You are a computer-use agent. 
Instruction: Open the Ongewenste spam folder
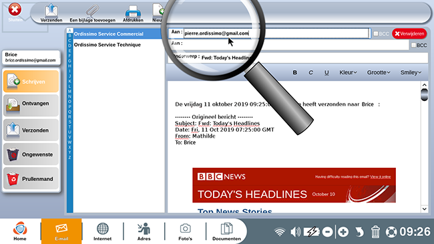point(31,154)
